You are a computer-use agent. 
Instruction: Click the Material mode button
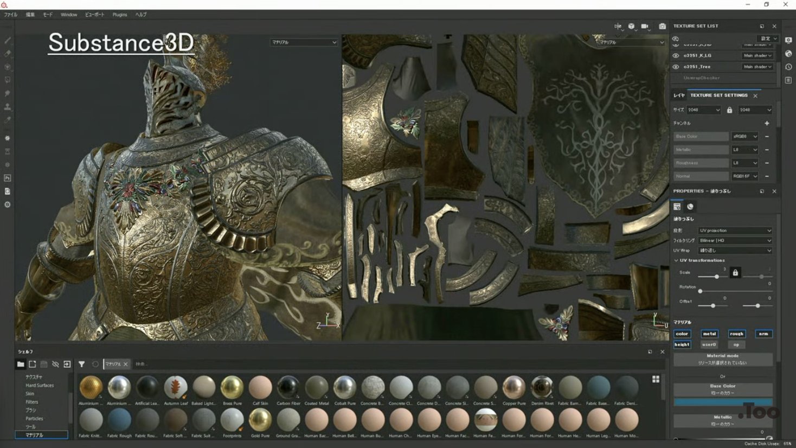coord(722,359)
